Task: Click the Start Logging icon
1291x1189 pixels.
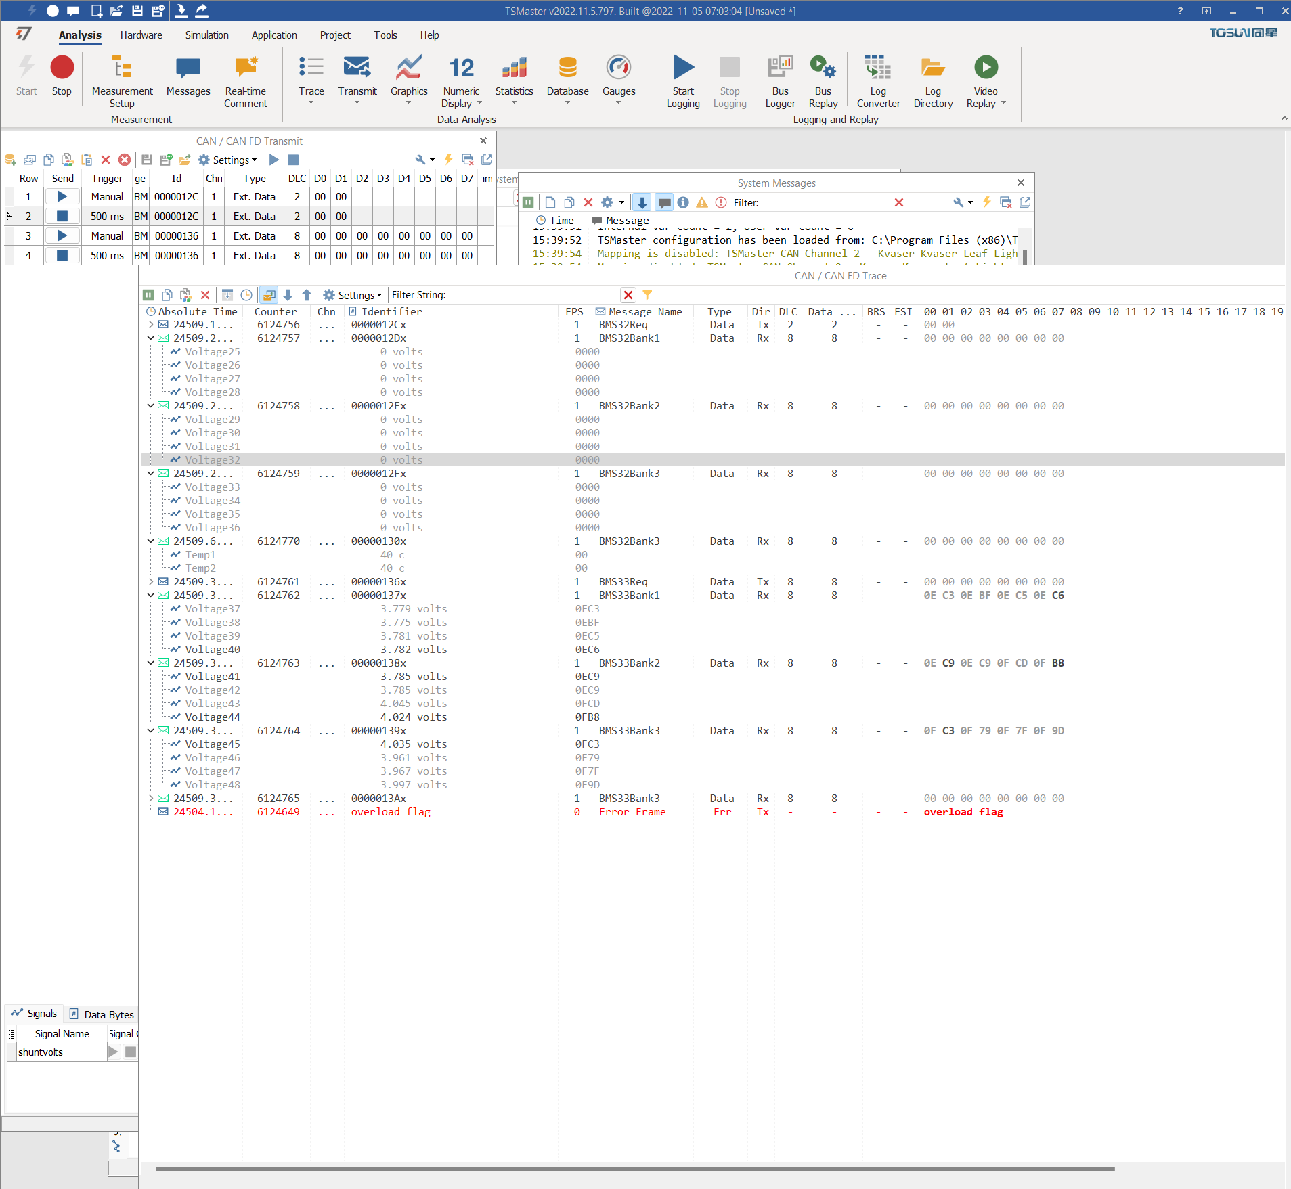Action: (682, 68)
